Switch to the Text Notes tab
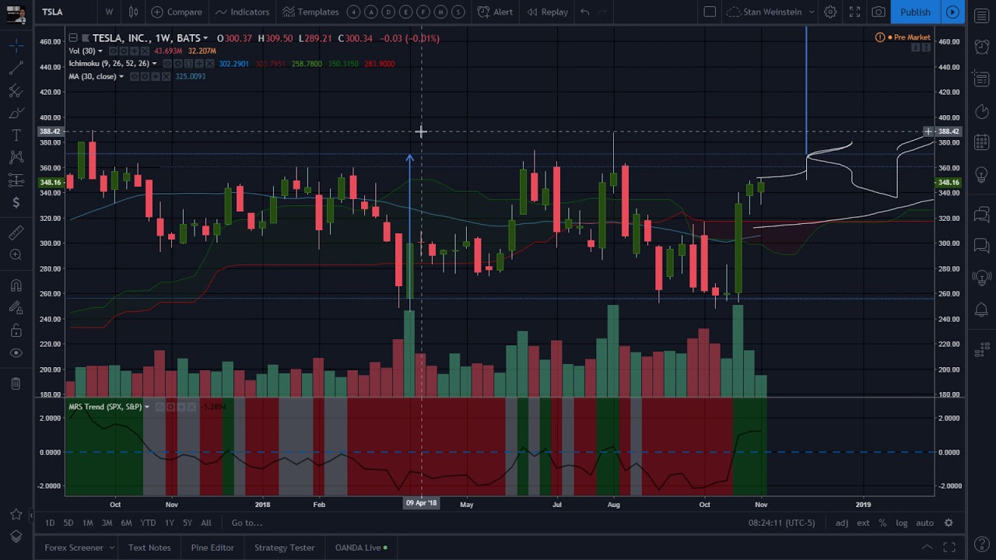Viewport: 996px width, 560px height. (149, 548)
